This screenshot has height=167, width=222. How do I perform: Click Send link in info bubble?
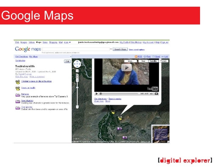click(108, 101)
